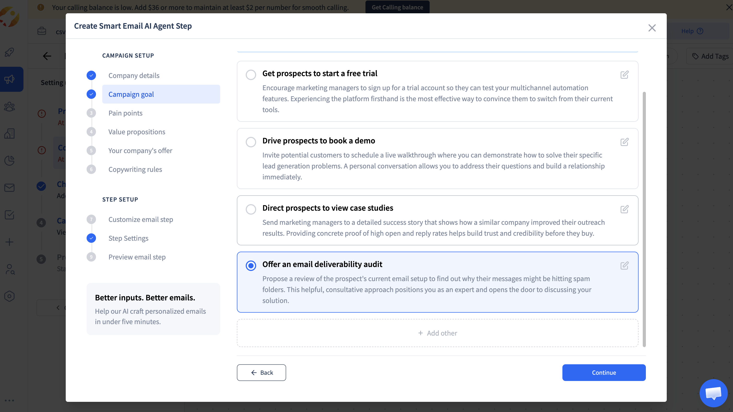Open the Company details step
This screenshot has width=733, height=412.
click(x=134, y=75)
